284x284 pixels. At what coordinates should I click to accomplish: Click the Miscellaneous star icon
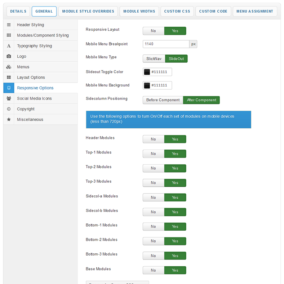click(9, 119)
